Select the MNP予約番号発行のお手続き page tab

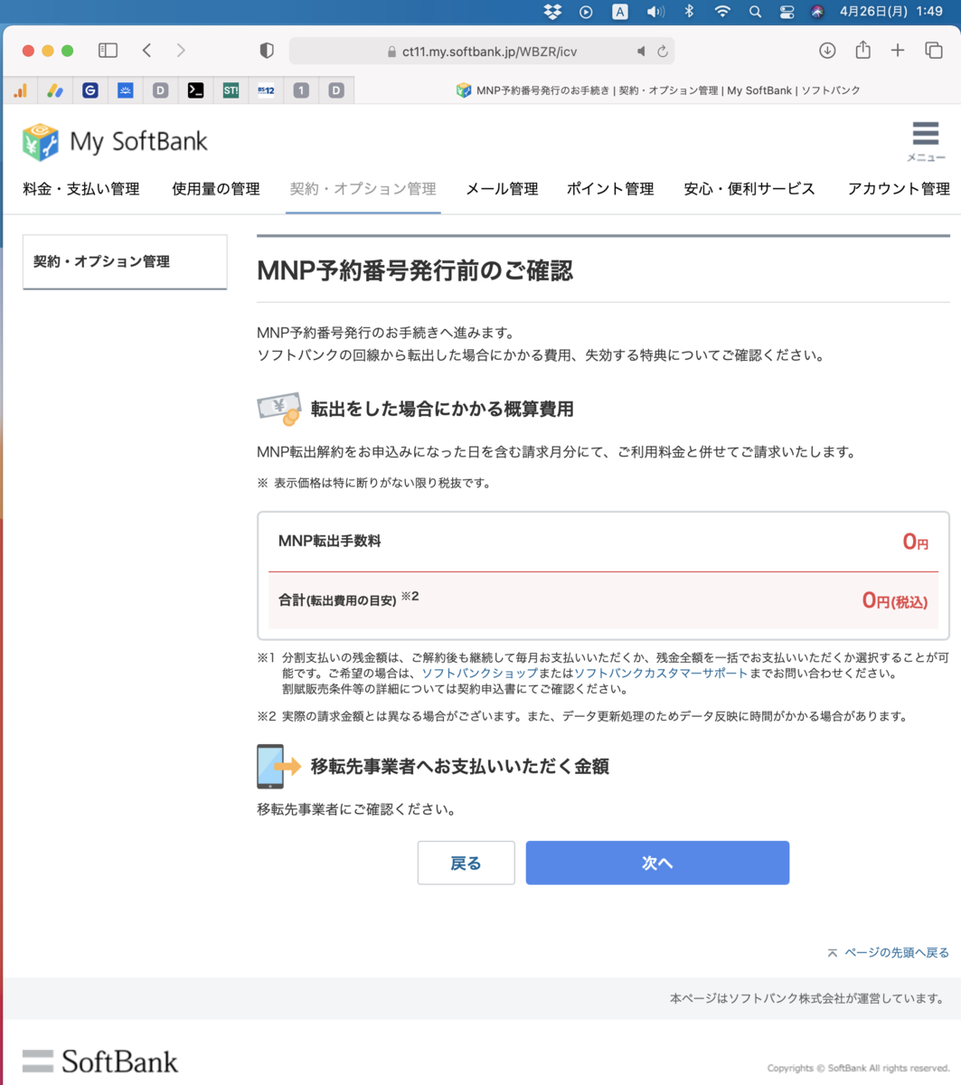click(x=658, y=90)
